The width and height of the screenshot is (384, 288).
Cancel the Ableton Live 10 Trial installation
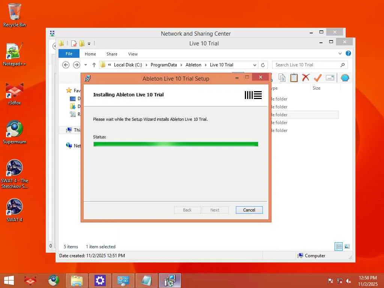coord(249,210)
